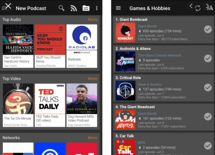Image resolution: width=215 pixels, height=155 pixels.
Task: Show more Top Video podcasts
Action: 93,78
